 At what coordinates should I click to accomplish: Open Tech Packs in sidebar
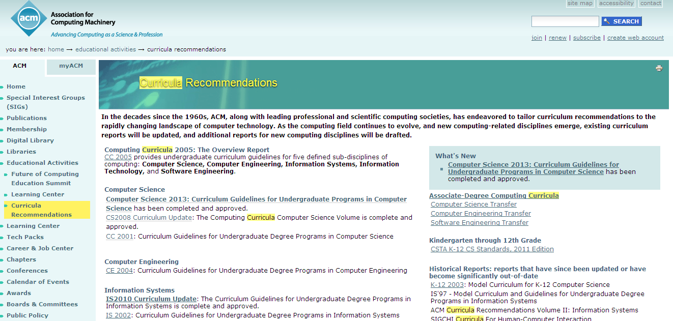pos(25,237)
